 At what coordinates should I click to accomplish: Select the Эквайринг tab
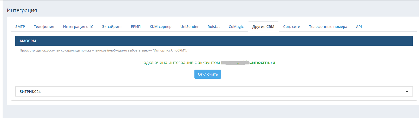coord(112,27)
